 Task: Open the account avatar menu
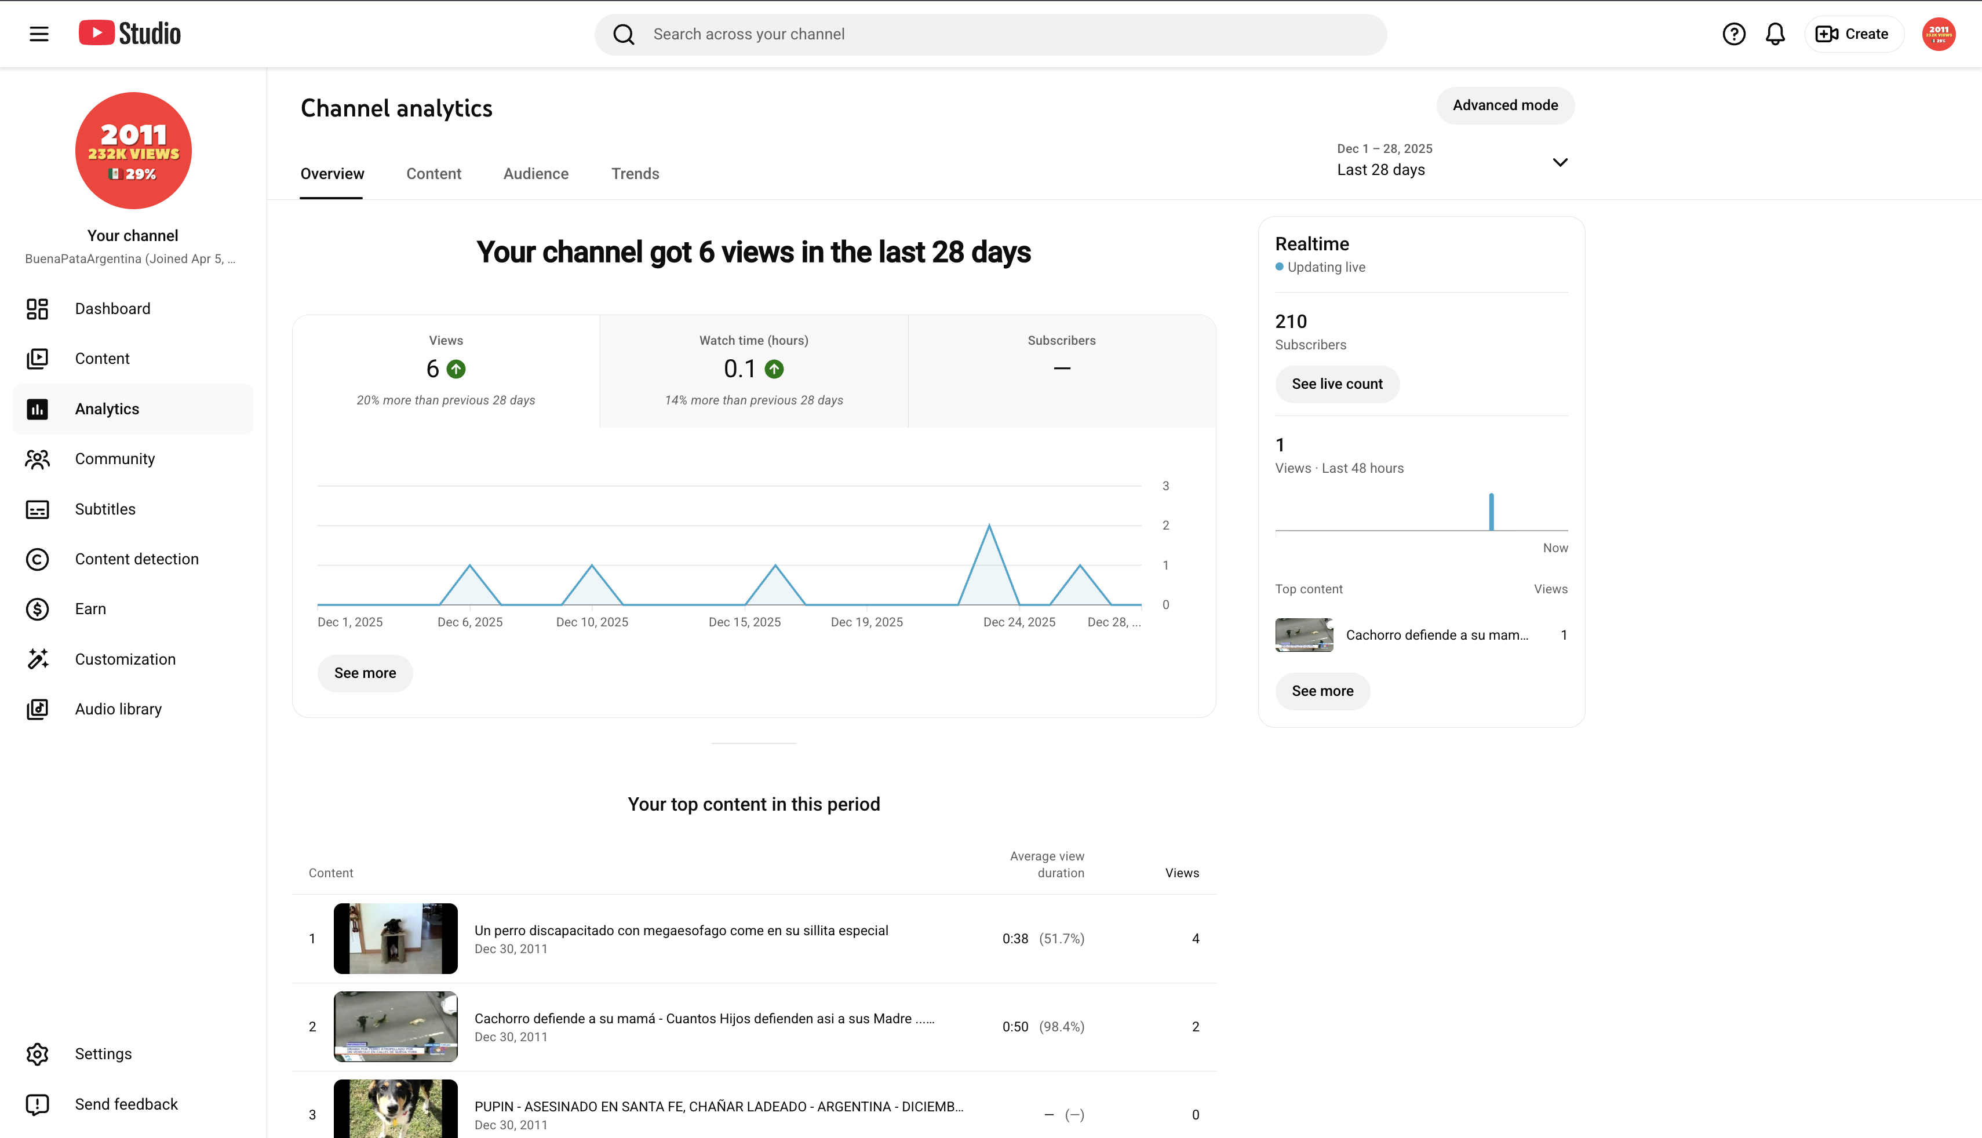[1939, 34]
